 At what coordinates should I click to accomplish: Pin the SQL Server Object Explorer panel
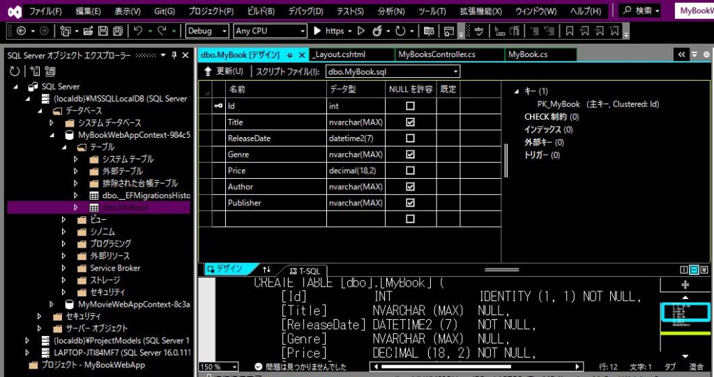(x=174, y=55)
